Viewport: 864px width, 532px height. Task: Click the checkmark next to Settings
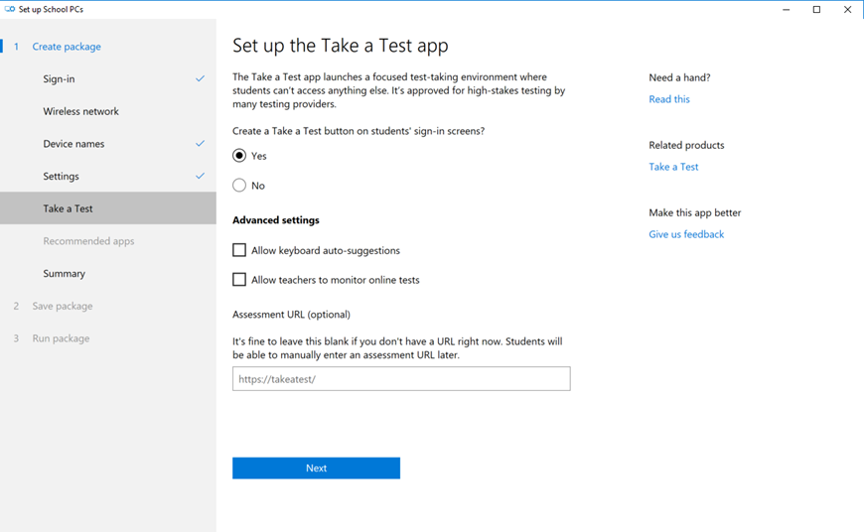pos(200,177)
